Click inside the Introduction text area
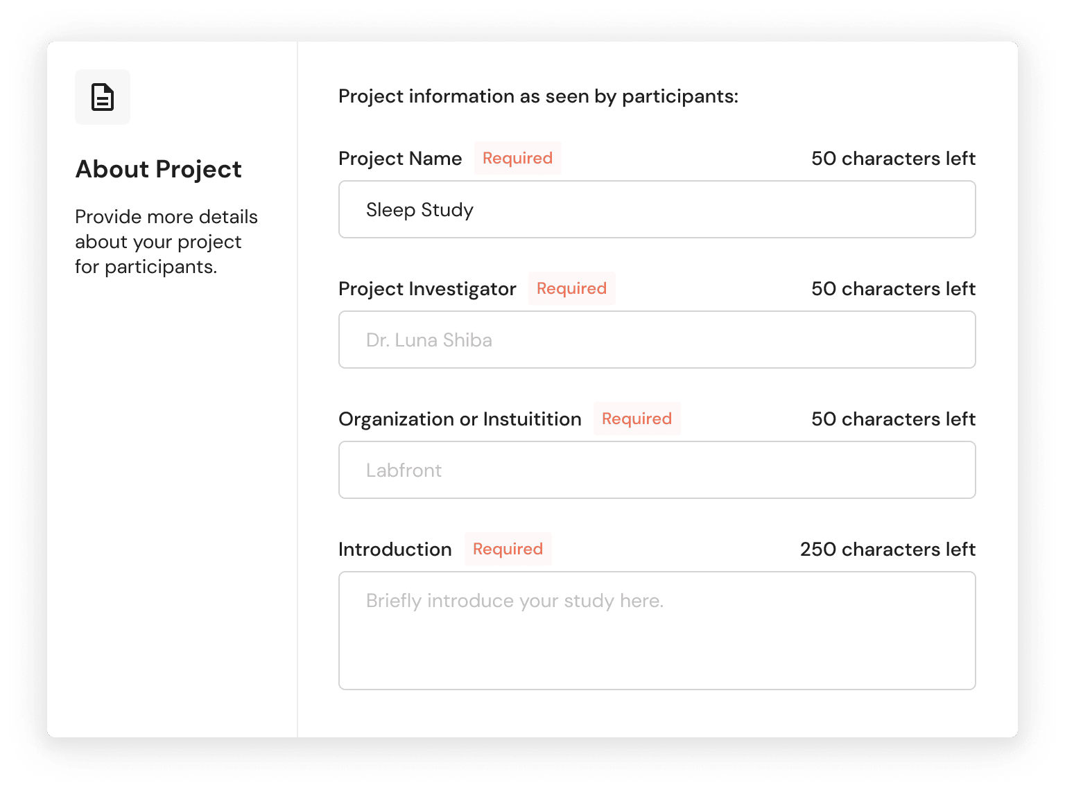The width and height of the screenshot is (1065, 790). pyautogui.click(x=657, y=631)
